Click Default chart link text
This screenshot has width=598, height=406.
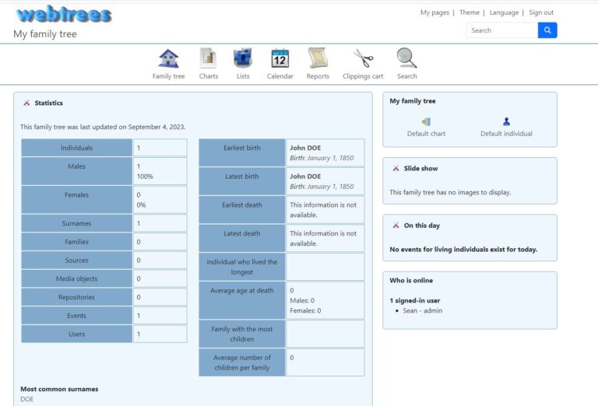pos(426,134)
